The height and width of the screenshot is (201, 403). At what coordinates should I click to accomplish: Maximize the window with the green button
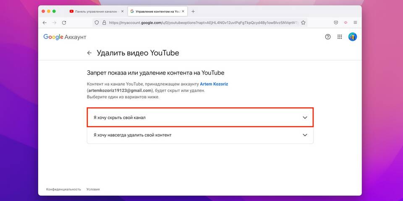coord(54,11)
